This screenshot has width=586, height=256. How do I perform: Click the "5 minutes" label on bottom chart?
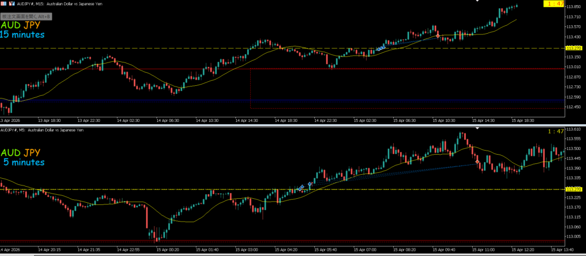coord(24,162)
